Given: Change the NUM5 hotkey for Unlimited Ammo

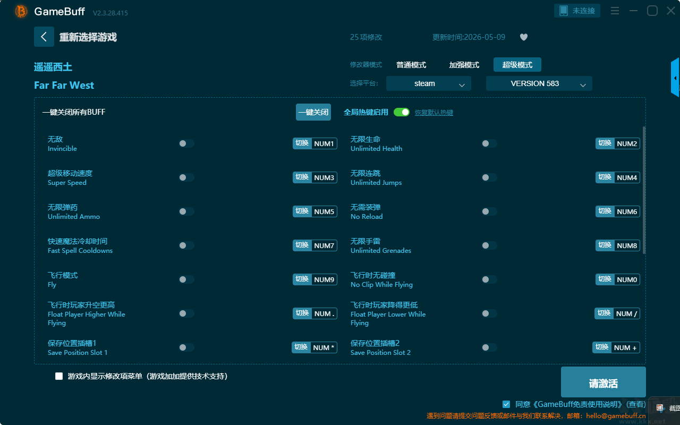Looking at the screenshot, I should 324,211.
